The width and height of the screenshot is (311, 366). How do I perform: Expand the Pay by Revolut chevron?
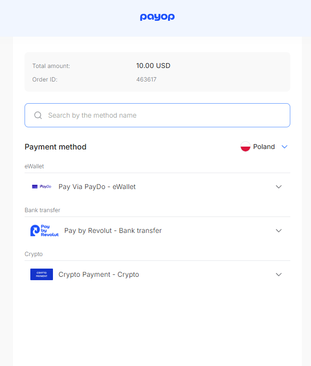tap(279, 230)
